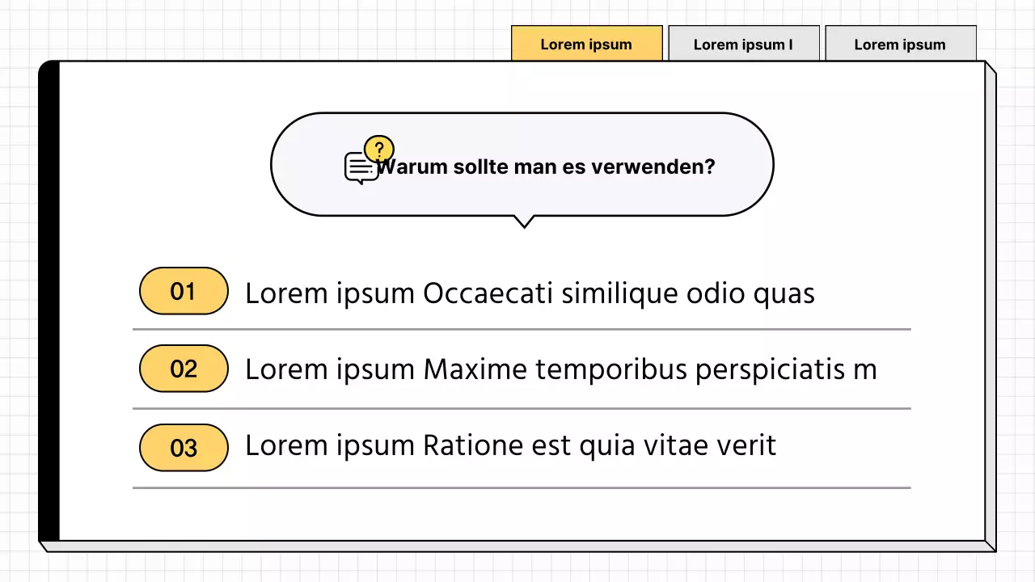Open the rightmost gray Lorem ipsum tab
The width and height of the screenshot is (1035, 582).
pyautogui.click(x=900, y=44)
